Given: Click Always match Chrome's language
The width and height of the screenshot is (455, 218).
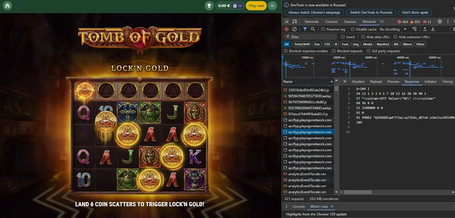Looking at the screenshot, I should coord(314,13).
